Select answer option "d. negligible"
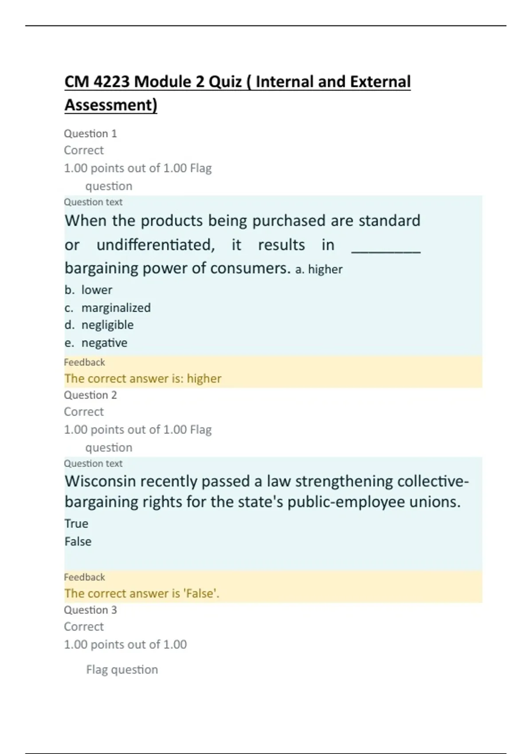 [99, 325]
